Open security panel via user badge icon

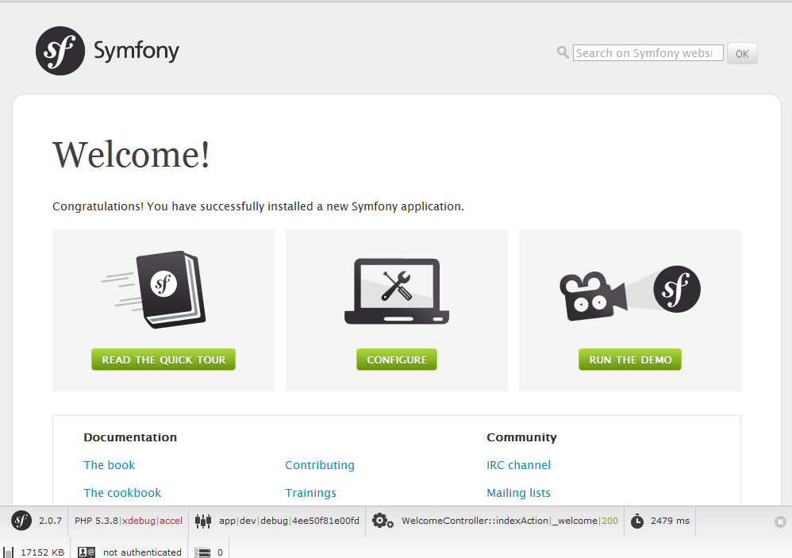coord(87,552)
